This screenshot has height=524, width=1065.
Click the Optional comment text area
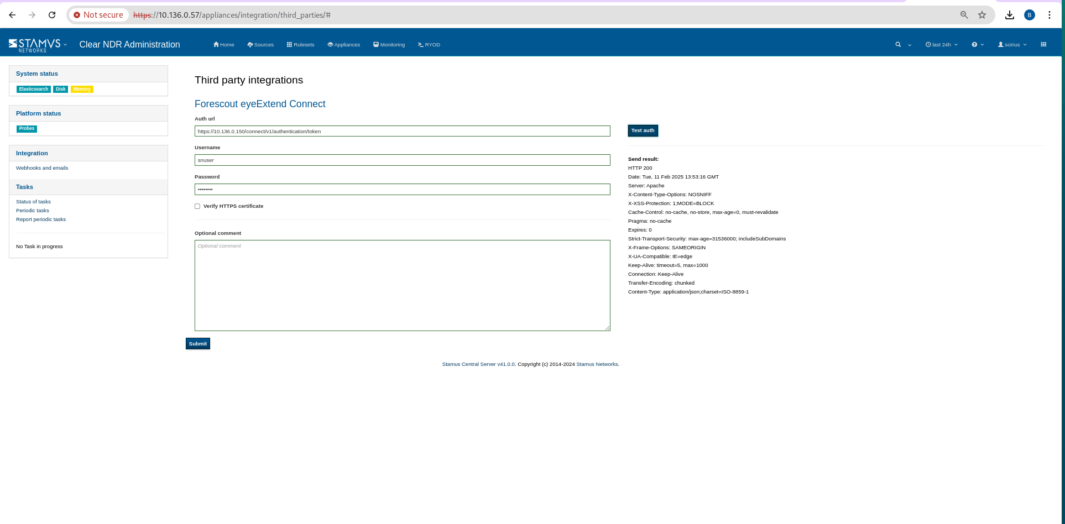click(x=403, y=285)
